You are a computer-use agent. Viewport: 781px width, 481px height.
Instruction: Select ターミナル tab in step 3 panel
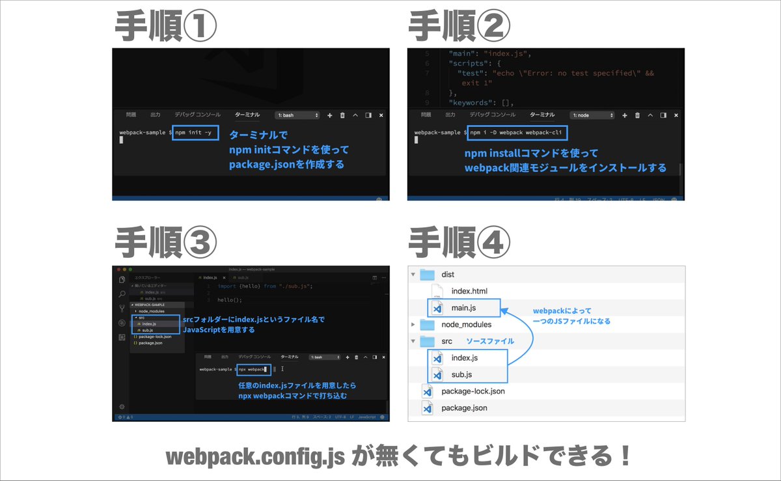(290, 357)
